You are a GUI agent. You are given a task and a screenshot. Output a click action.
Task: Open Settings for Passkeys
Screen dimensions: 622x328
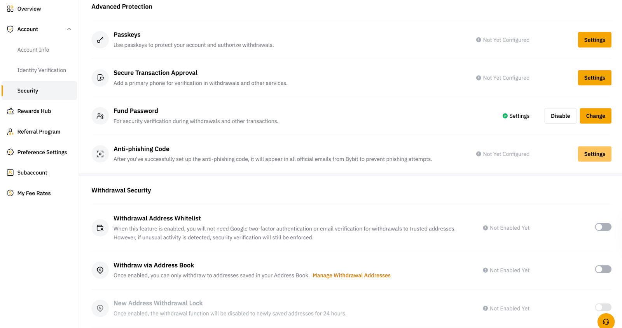coord(594,40)
